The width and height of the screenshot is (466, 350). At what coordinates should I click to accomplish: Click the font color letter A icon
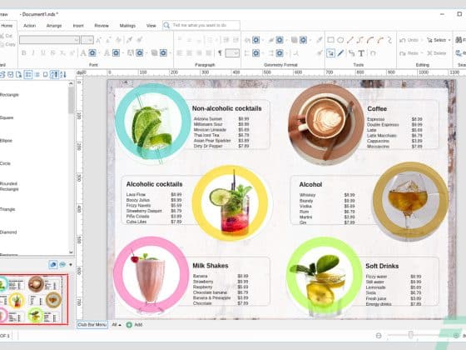point(83,53)
